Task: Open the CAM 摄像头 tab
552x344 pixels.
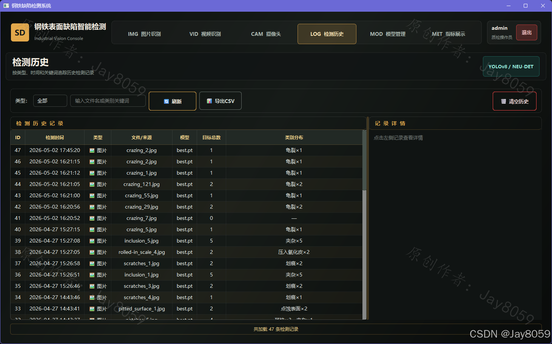Action: pos(266,34)
